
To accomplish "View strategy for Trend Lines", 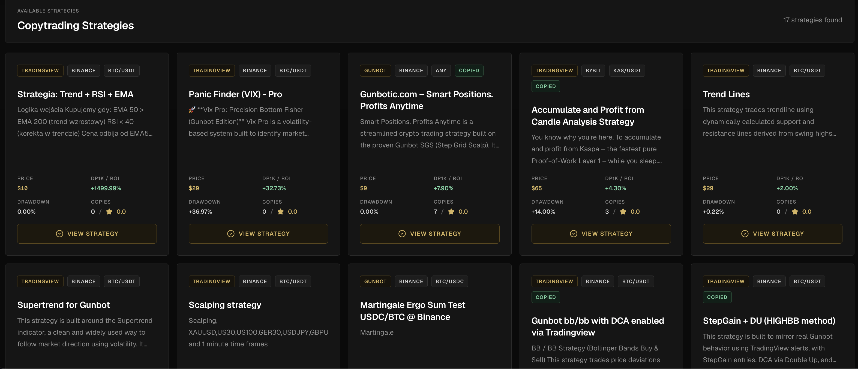I will pyautogui.click(x=772, y=234).
